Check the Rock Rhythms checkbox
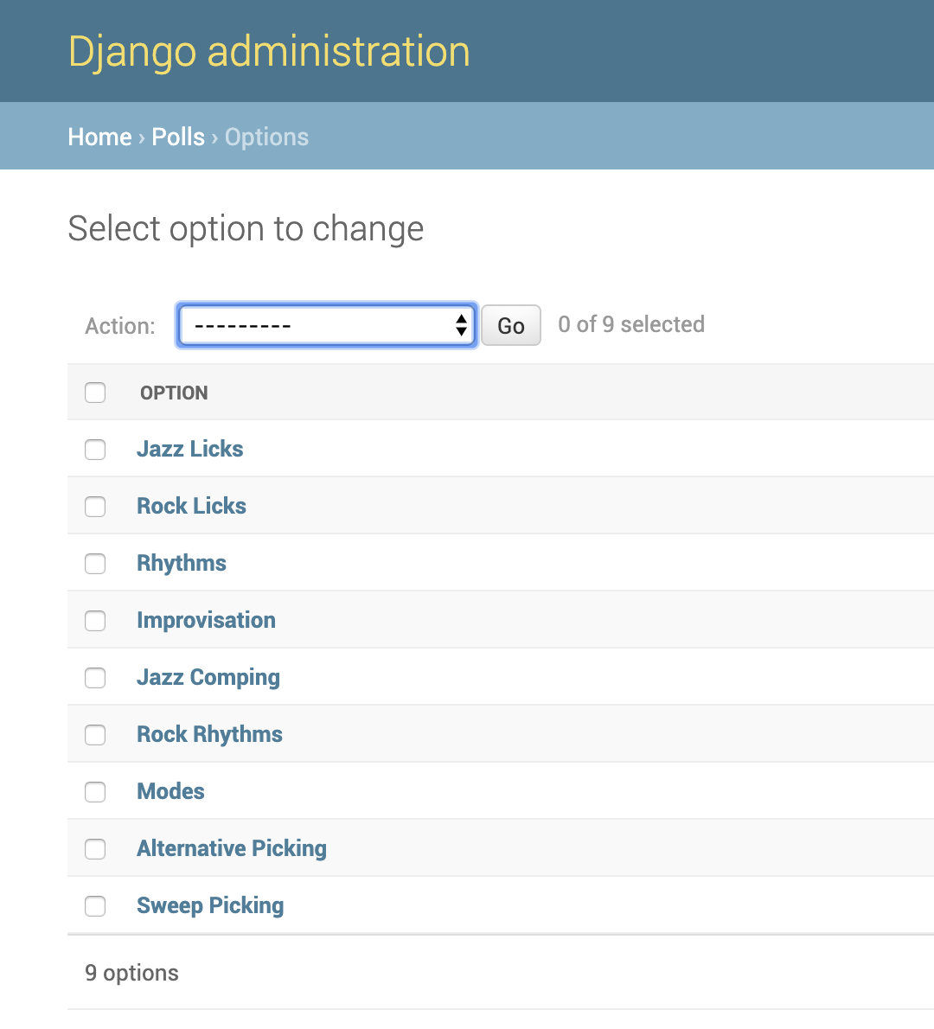The height and width of the screenshot is (1029, 934). [x=95, y=735]
